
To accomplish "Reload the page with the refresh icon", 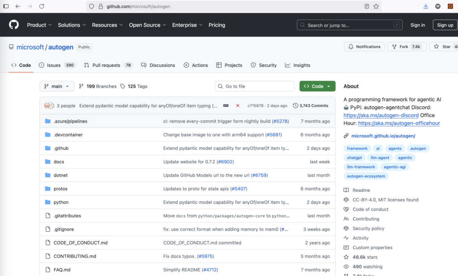I will pyautogui.click(x=42, y=6).
